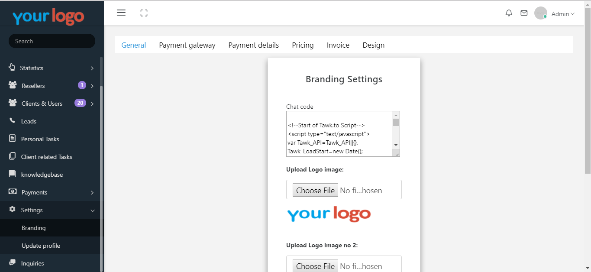Click the Settings gear icon

pos(13,210)
